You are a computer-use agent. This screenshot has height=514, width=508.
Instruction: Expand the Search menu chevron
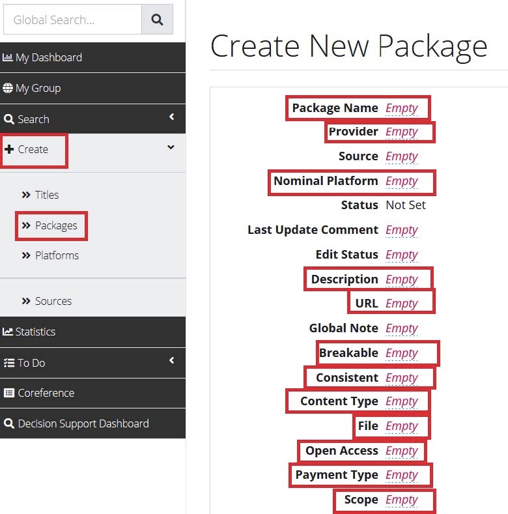pyautogui.click(x=171, y=117)
